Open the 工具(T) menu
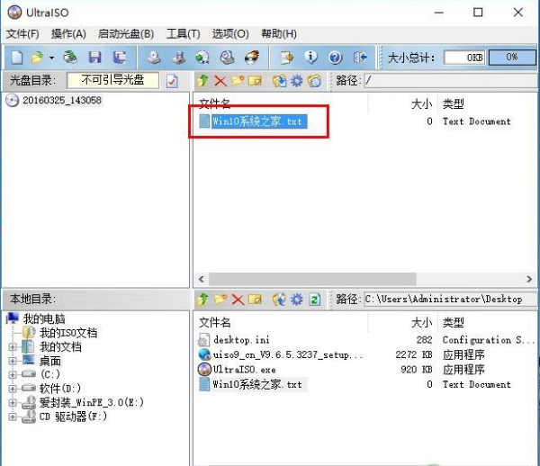This screenshot has height=466, width=540. [x=183, y=33]
